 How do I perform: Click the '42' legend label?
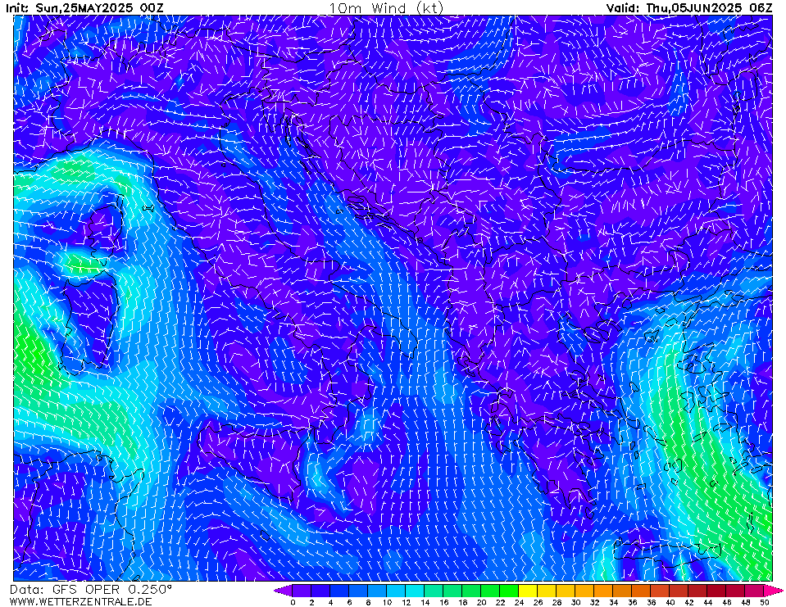(688, 602)
